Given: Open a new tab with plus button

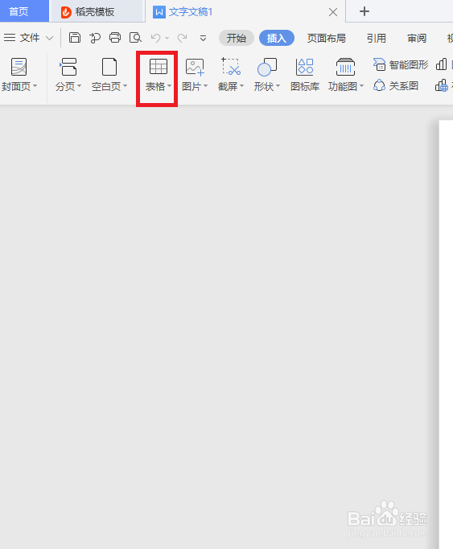Looking at the screenshot, I should (364, 11).
